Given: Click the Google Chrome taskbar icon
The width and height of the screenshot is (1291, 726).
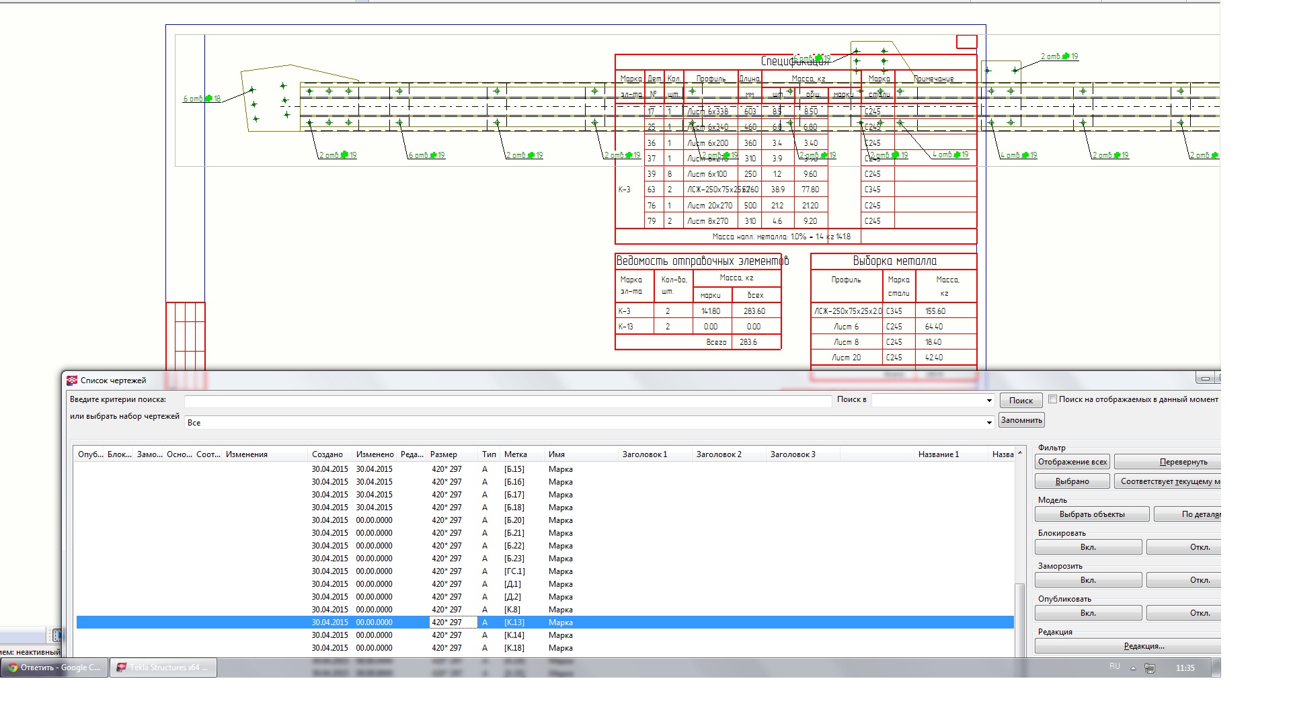Looking at the screenshot, I should [13, 668].
